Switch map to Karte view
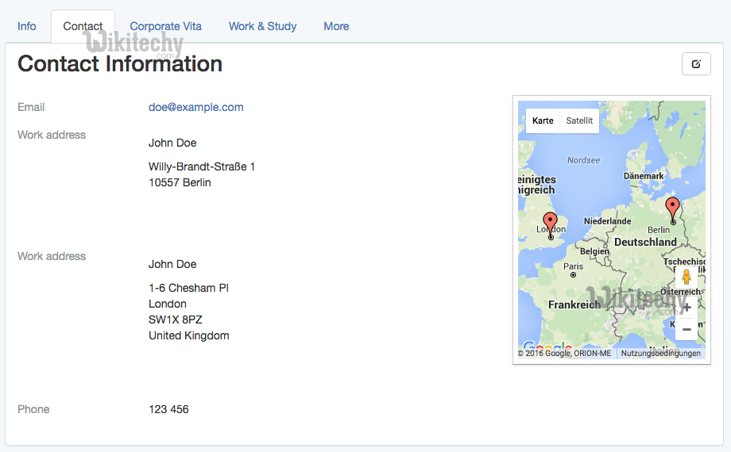Screen dimensions: 731x452 543,121
